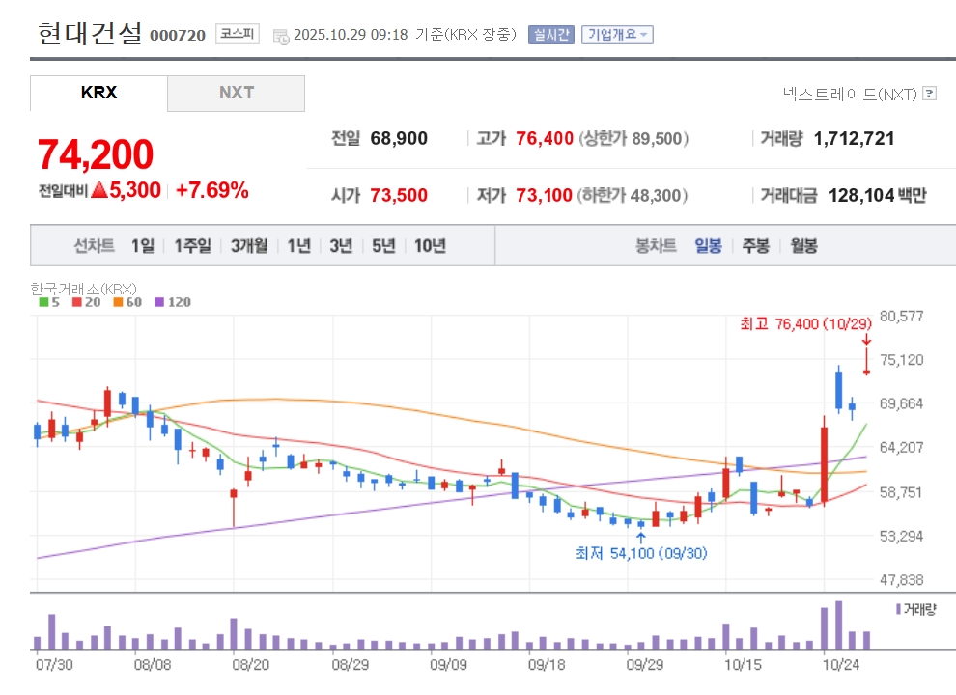Click the 최저 54,100 (09/30) chart label
956x695 pixels.
(641, 553)
